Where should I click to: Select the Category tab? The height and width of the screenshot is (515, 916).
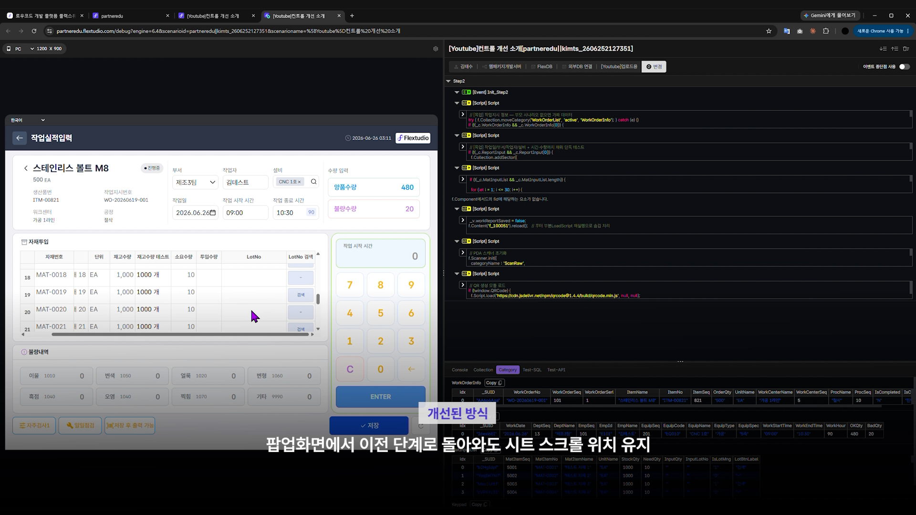pyautogui.click(x=508, y=370)
